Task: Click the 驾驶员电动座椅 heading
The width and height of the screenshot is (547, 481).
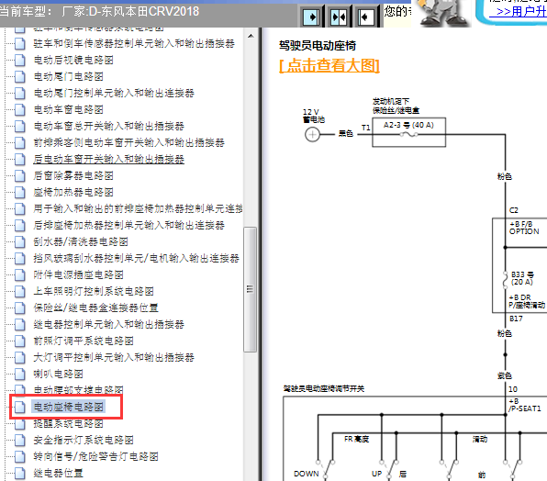Action: (x=318, y=45)
